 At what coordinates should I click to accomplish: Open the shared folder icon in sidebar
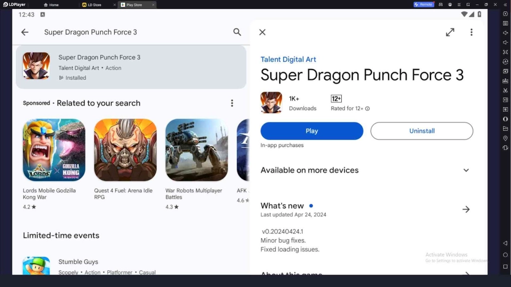(x=506, y=129)
